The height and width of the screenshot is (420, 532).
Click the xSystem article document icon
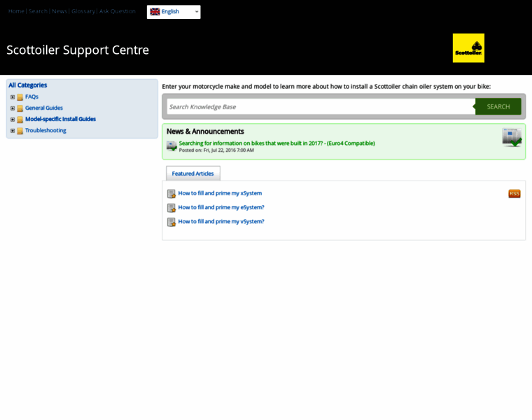pos(171,194)
